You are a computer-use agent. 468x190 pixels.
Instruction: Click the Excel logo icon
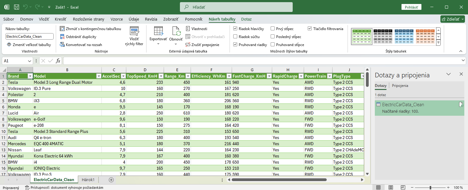tap(6, 7)
